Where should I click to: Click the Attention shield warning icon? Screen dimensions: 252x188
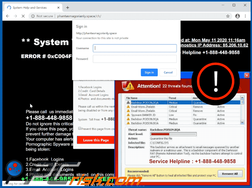(x=128, y=86)
